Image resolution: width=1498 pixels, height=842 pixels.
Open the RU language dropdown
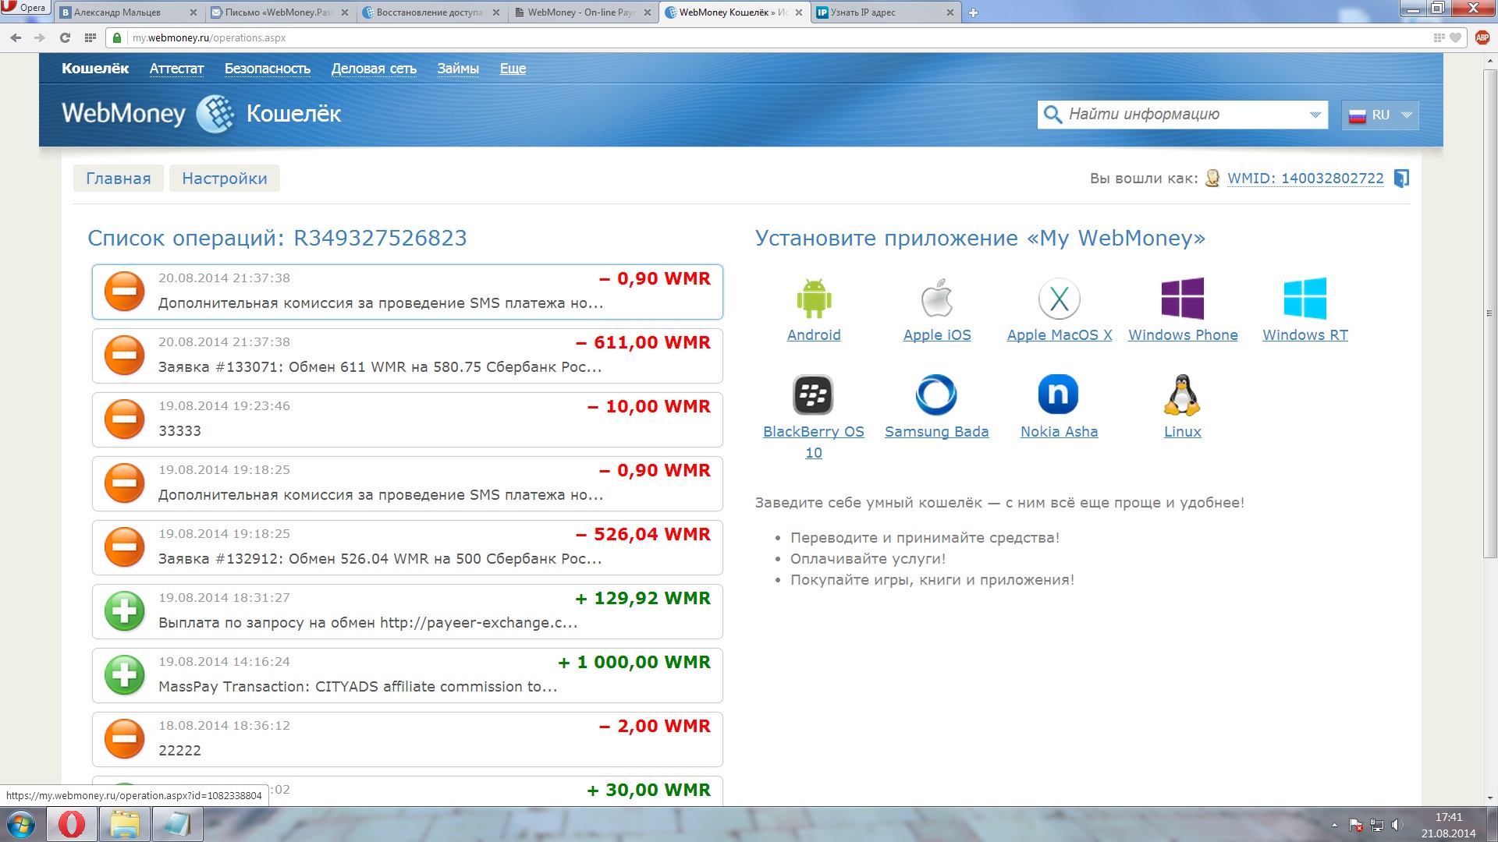pos(1380,115)
